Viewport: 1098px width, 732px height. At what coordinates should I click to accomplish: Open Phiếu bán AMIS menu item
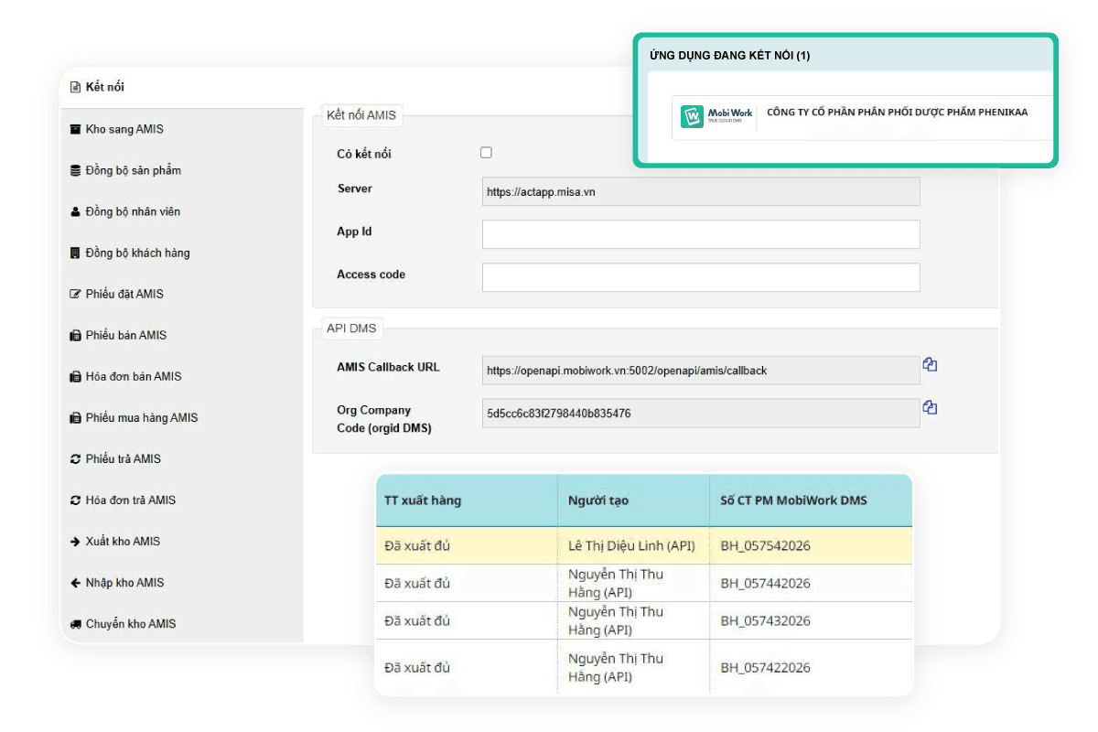pyautogui.click(x=125, y=335)
